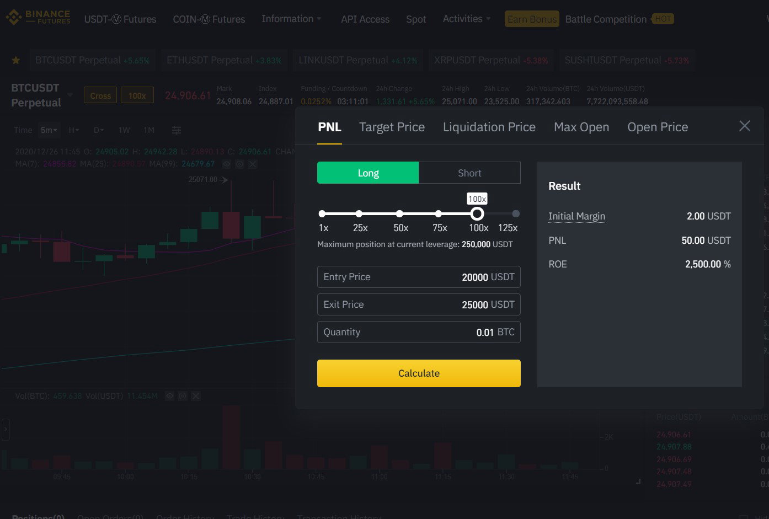The image size is (769, 519).
Task: Click the yellow Calculate button
Action: (419, 373)
